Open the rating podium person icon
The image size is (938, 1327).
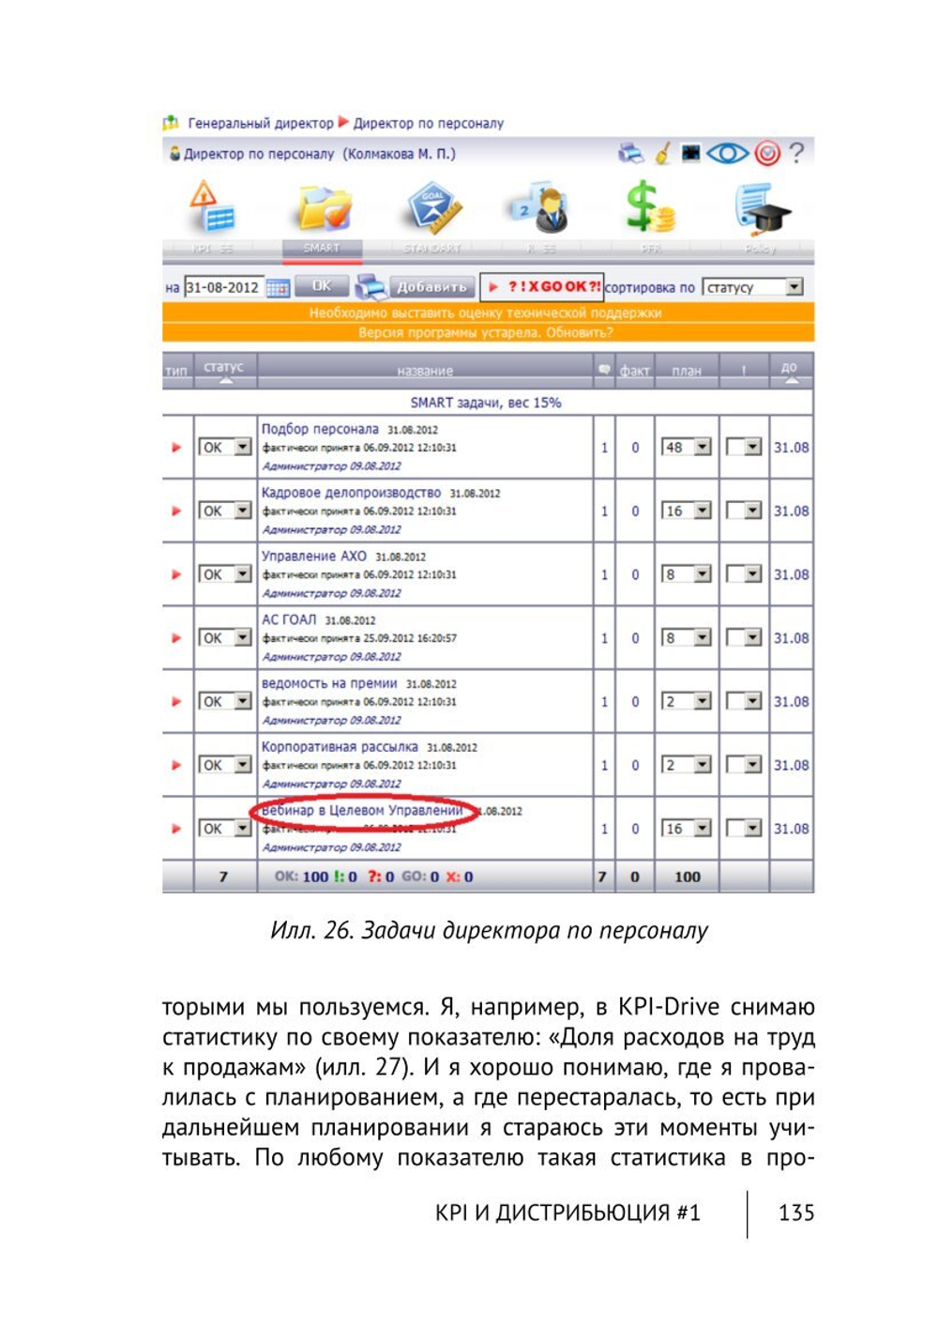541,207
